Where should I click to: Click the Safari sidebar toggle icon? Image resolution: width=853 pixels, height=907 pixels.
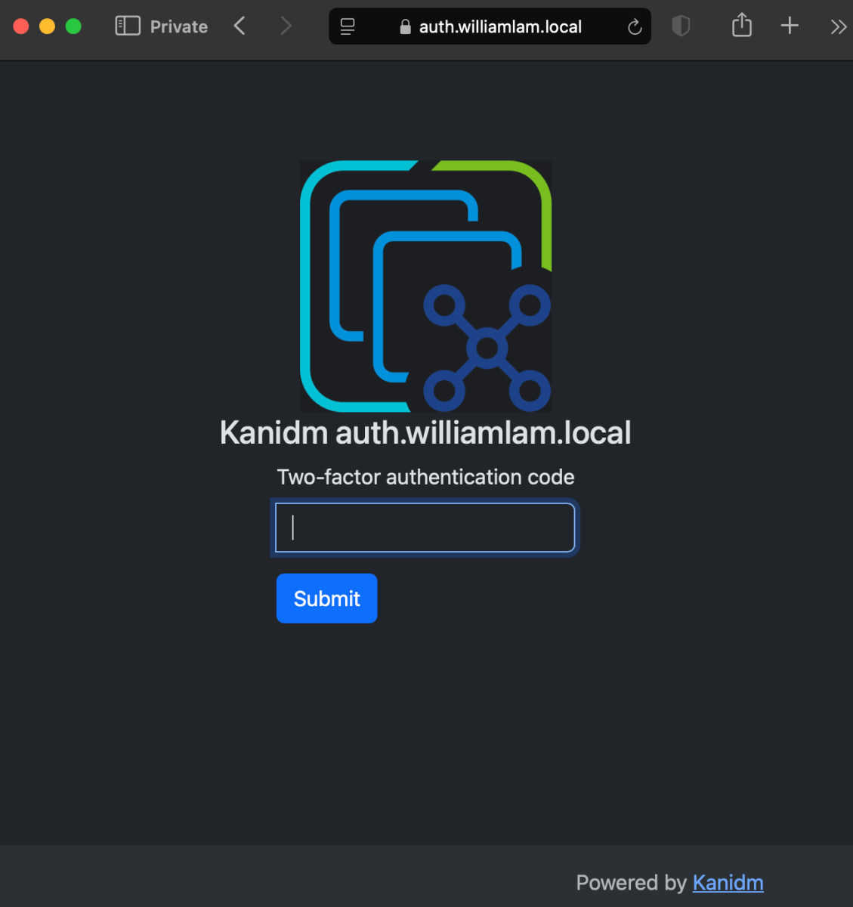click(128, 26)
